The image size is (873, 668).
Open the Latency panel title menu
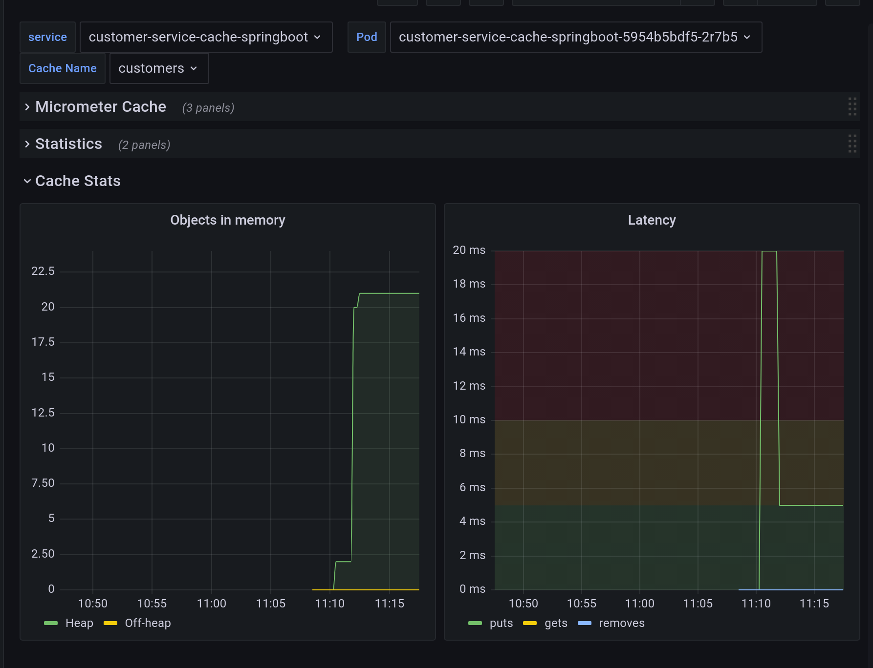(x=652, y=220)
